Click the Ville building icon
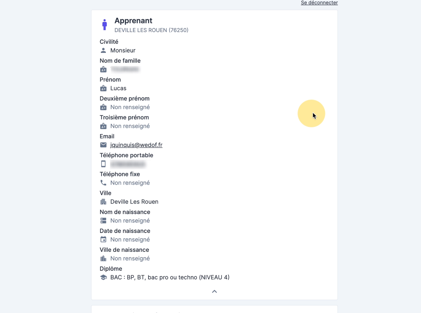 pos(103,202)
